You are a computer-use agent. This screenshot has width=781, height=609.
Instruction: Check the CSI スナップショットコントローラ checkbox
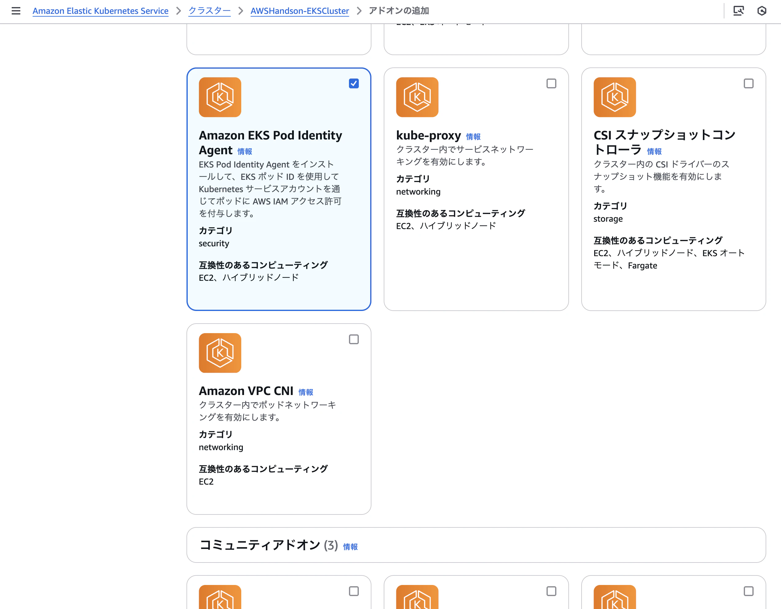point(748,83)
